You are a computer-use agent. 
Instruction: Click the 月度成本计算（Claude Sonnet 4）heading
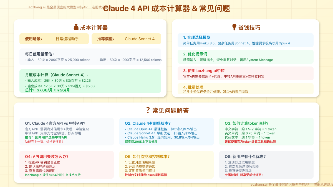point(57,75)
